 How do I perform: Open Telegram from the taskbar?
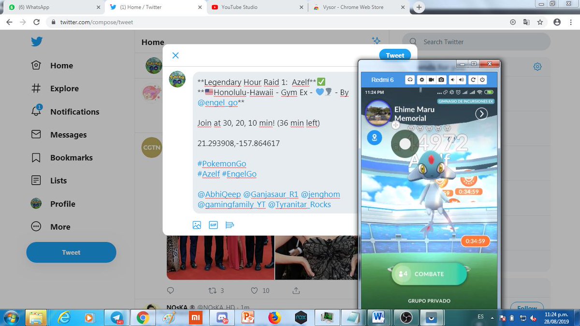116,317
